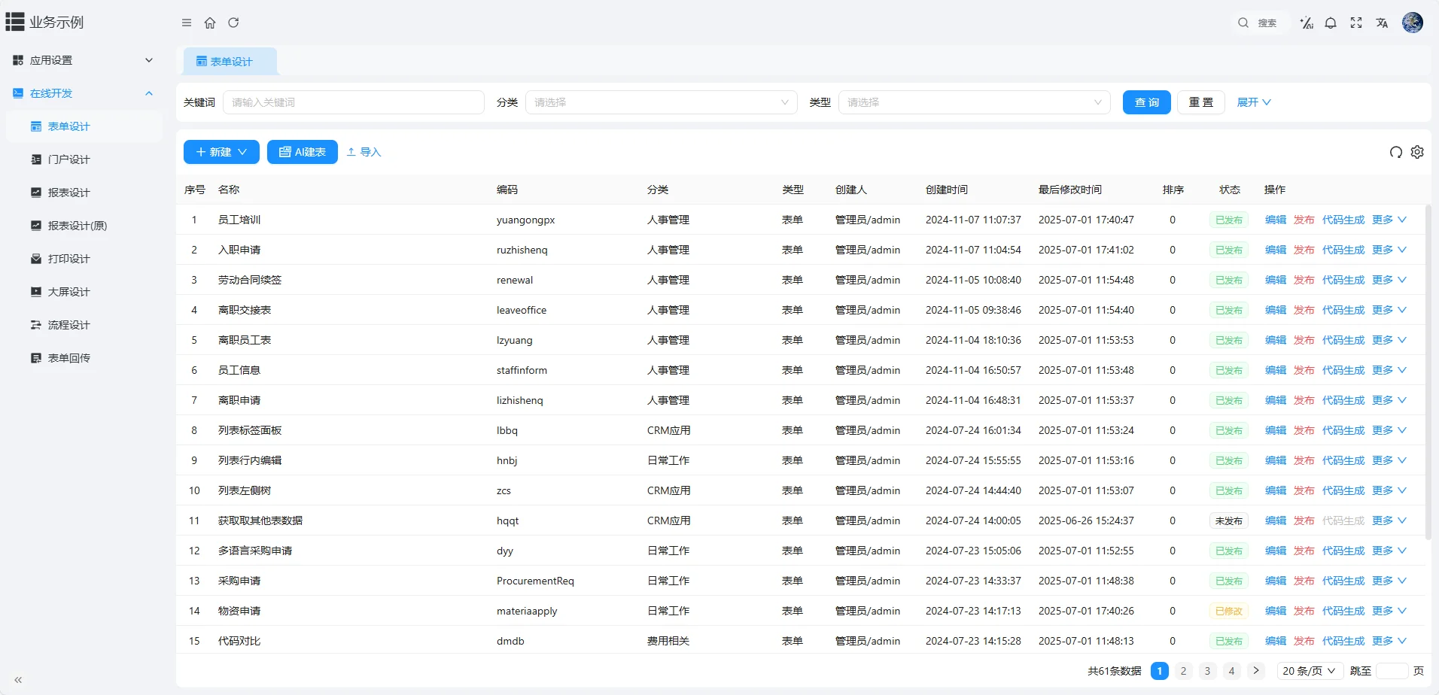Click the vertical table scrollbar
The width and height of the screenshot is (1439, 695).
[1428, 372]
